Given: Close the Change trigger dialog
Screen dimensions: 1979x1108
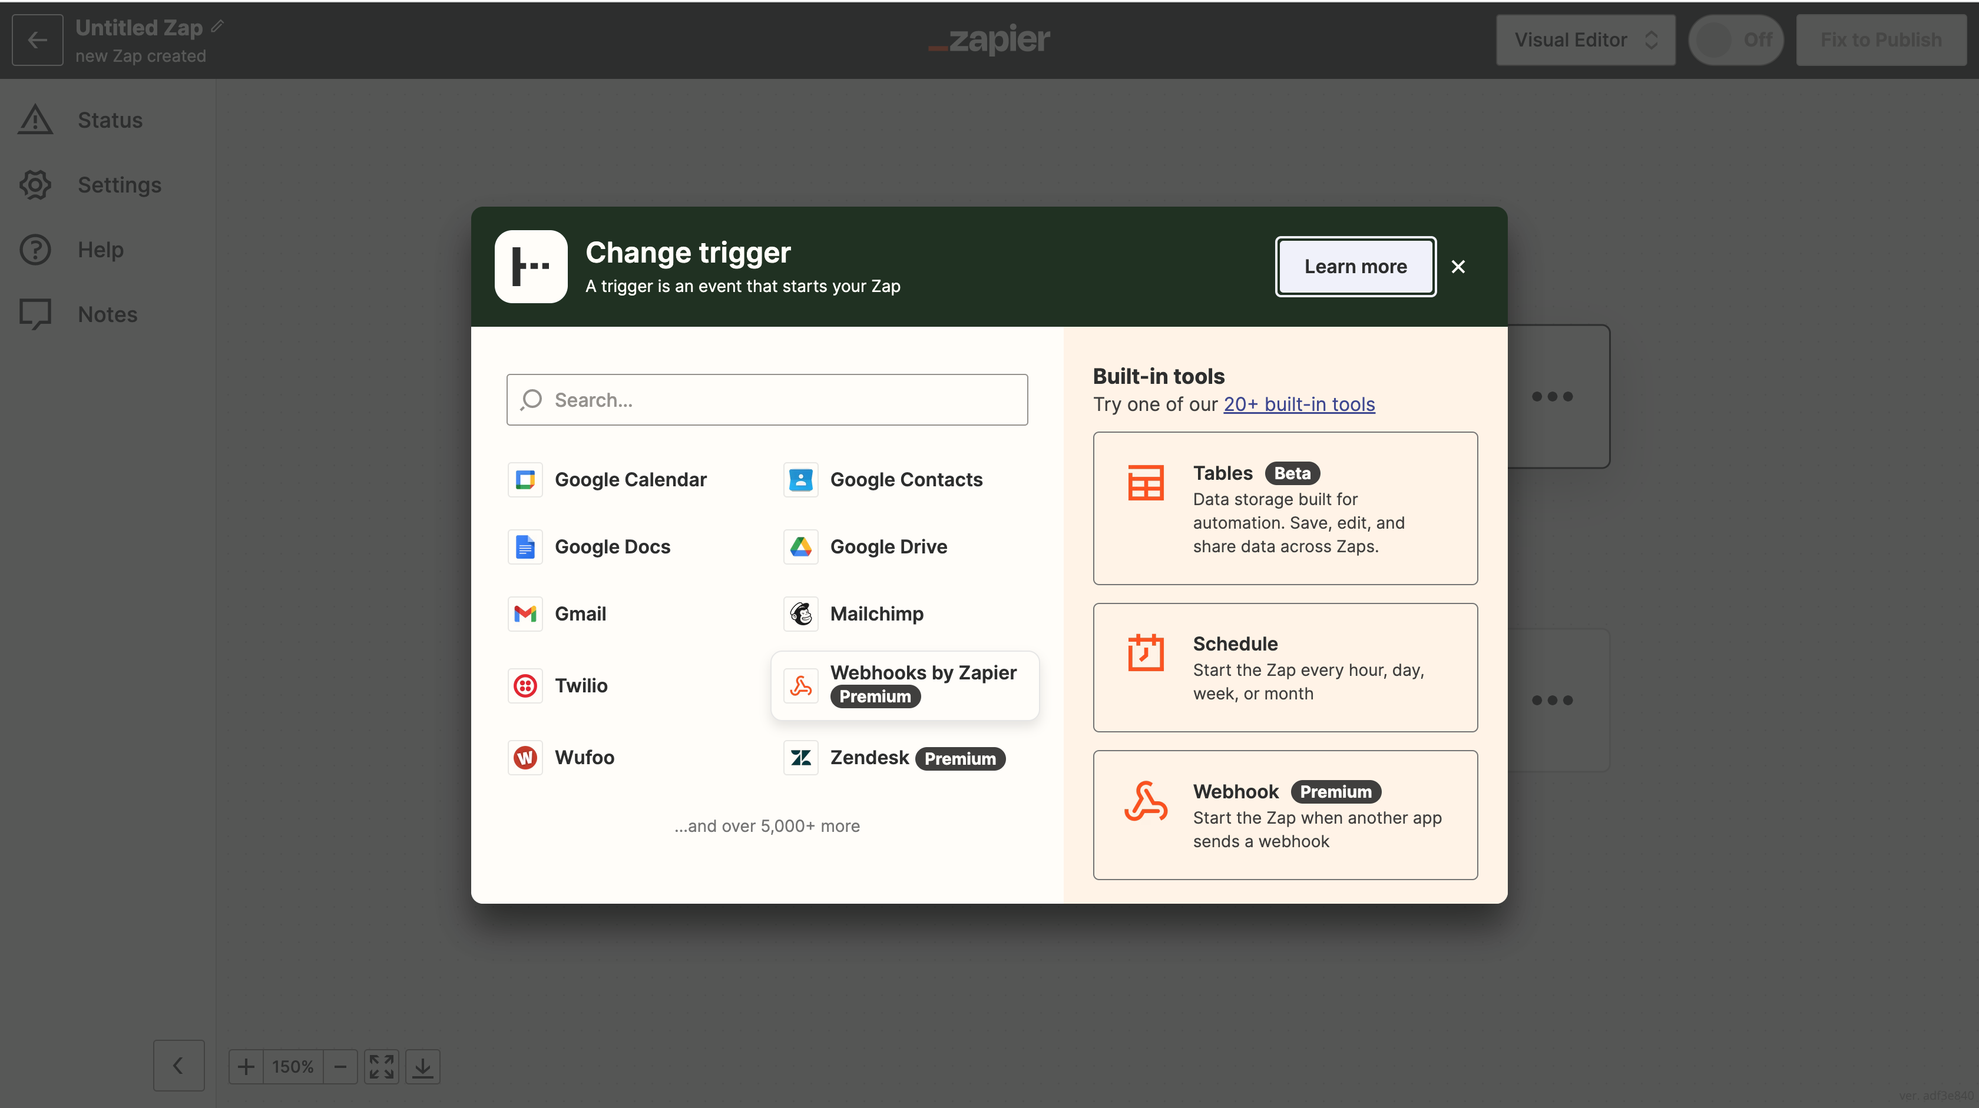Looking at the screenshot, I should [1458, 267].
